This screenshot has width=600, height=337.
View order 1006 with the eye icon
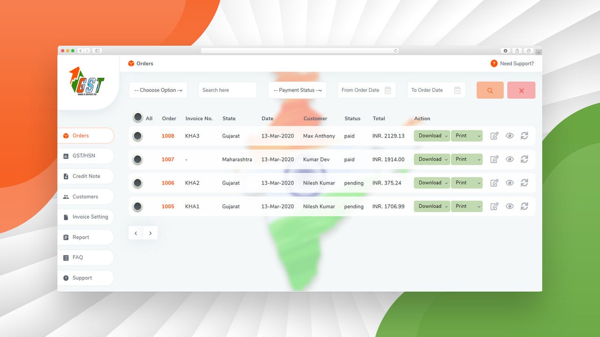click(x=510, y=183)
